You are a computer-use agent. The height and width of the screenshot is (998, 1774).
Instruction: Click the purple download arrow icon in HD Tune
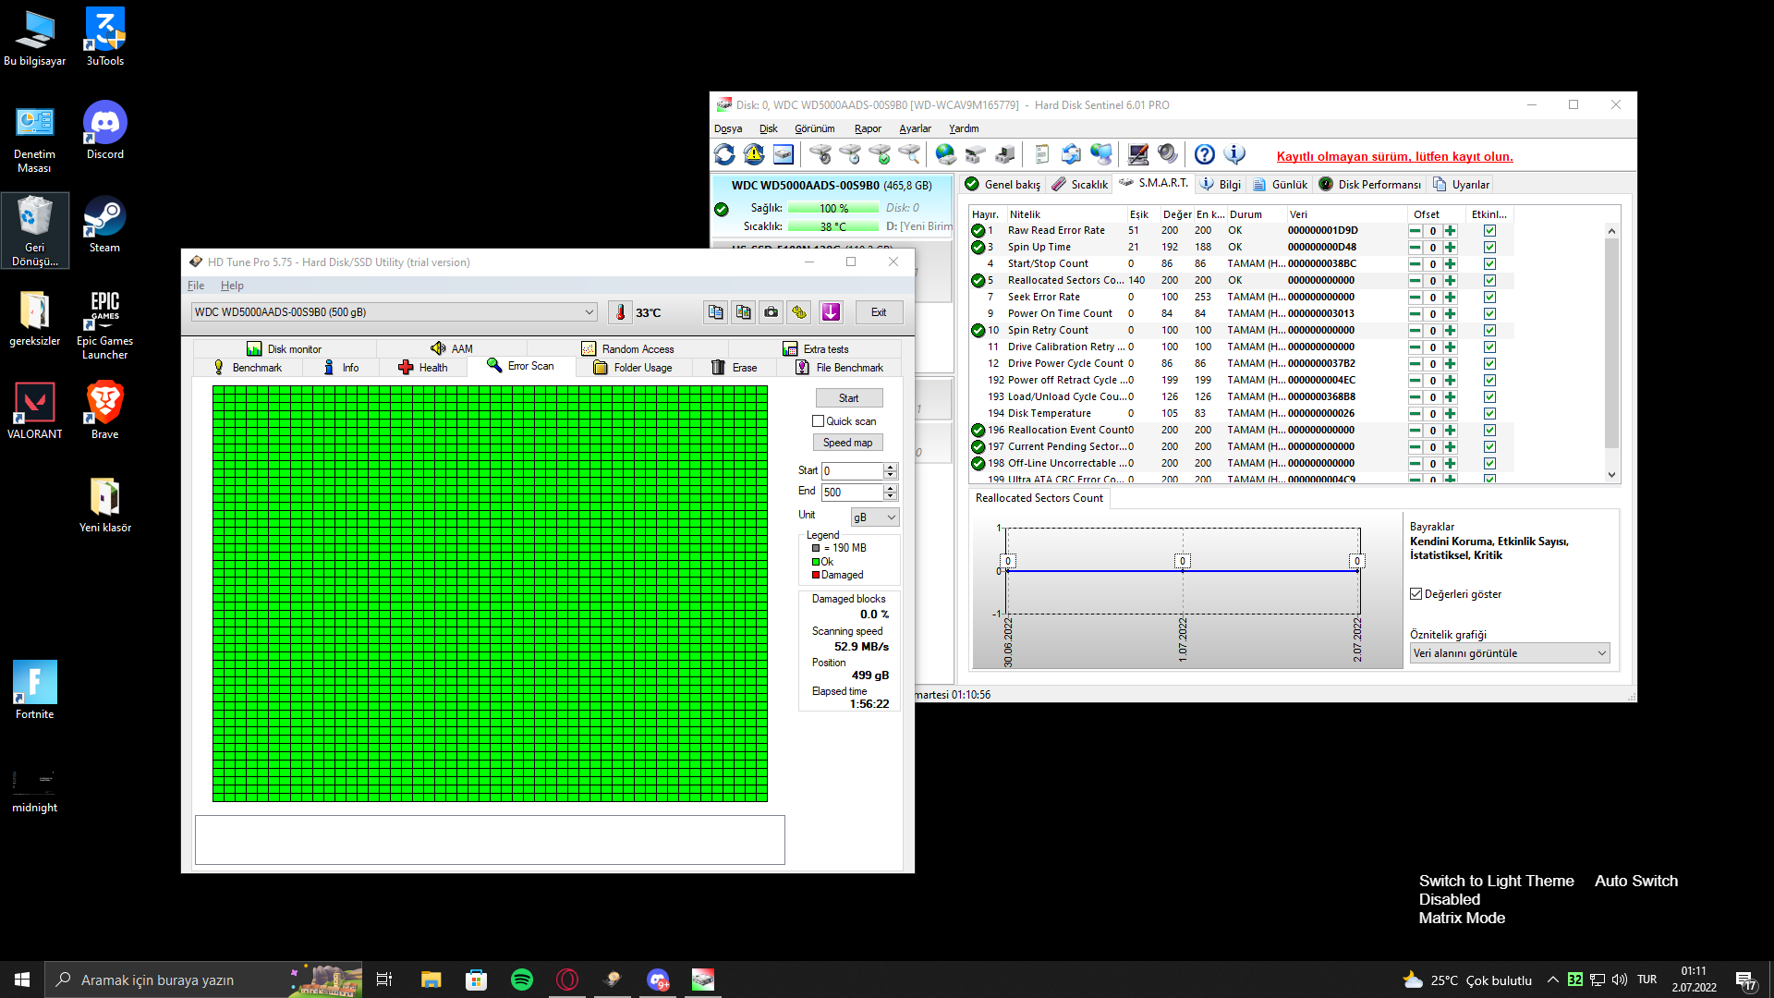click(x=831, y=312)
